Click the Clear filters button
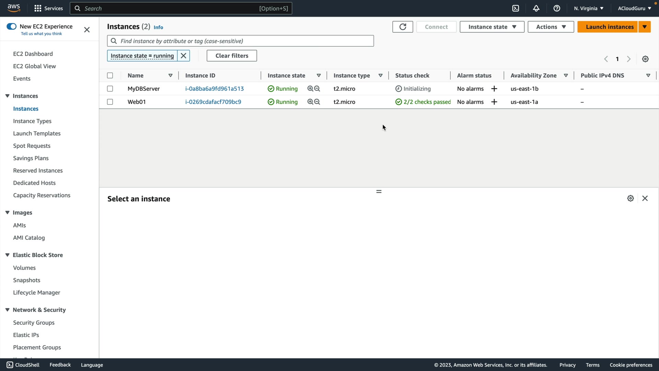The width and height of the screenshot is (659, 371). click(x=232, y=56)
